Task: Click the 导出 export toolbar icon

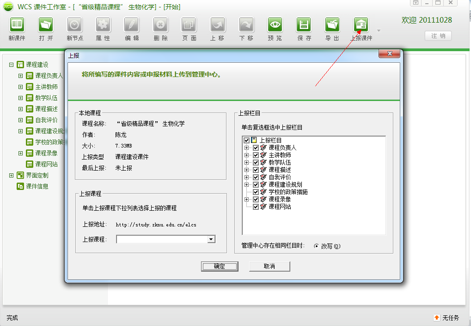Action: coord(332,25)
